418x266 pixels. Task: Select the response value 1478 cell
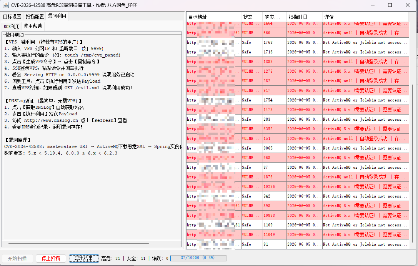coord(275,110)
